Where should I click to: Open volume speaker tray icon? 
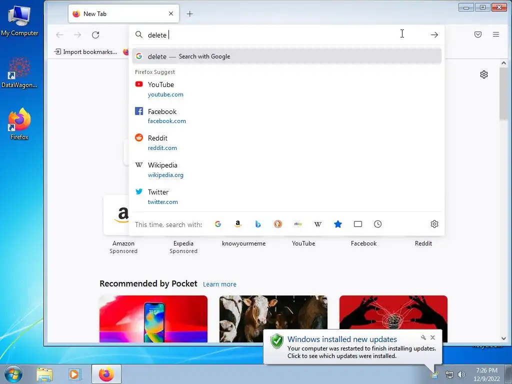461,374
